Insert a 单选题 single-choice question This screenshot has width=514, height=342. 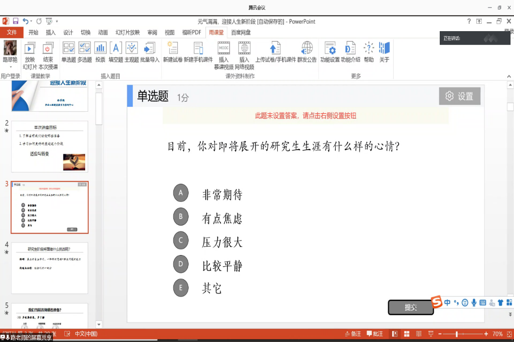coord(69,52)
